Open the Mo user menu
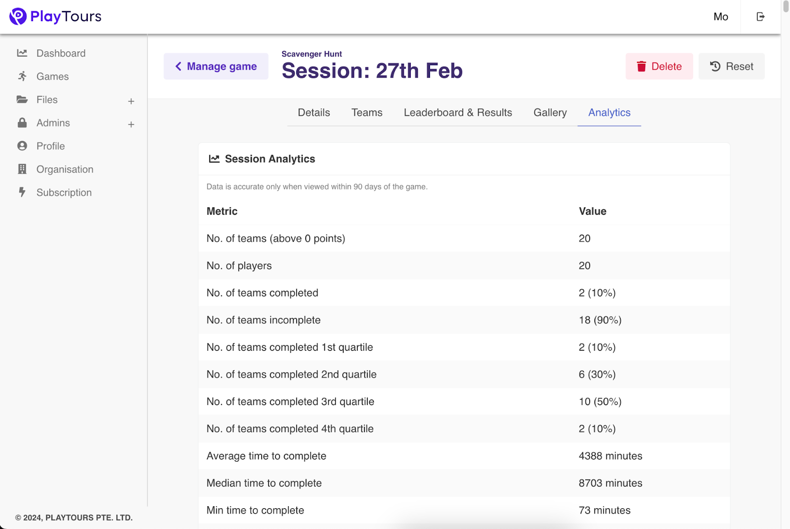 click(721, 17)
